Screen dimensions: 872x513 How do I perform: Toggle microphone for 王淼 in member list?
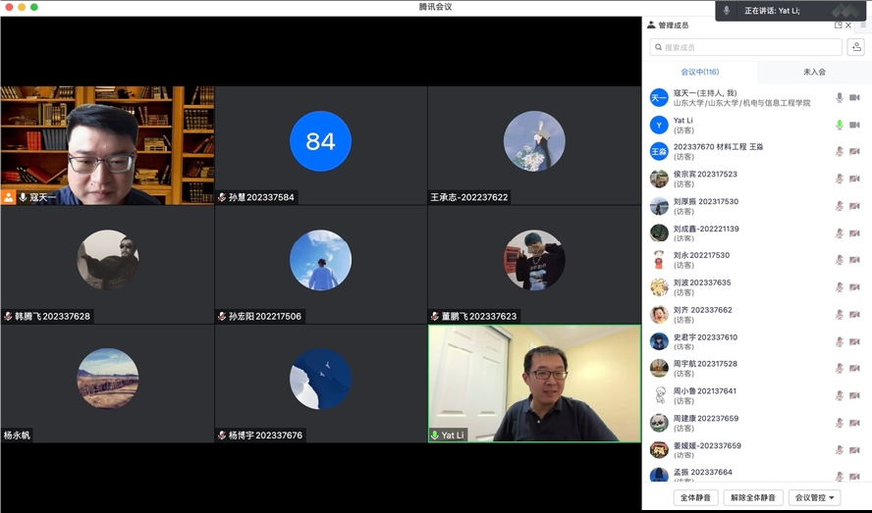coord(840,152)
